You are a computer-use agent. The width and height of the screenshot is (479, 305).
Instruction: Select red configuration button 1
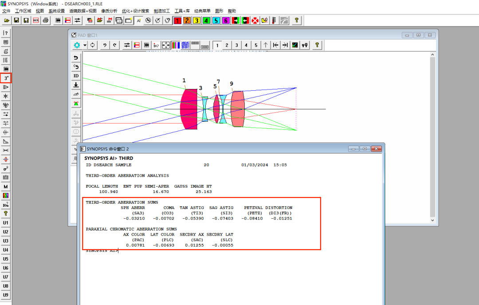coord(177,20)
